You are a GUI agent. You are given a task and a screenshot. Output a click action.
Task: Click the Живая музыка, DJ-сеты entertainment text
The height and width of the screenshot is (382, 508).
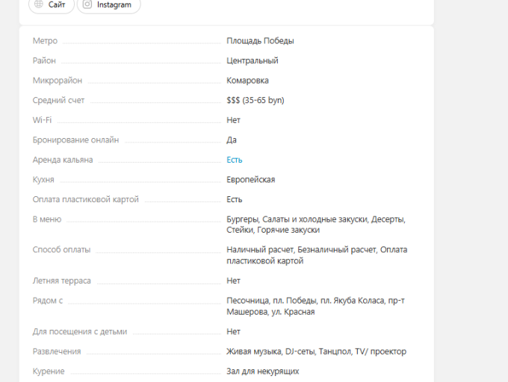point(316,351)
